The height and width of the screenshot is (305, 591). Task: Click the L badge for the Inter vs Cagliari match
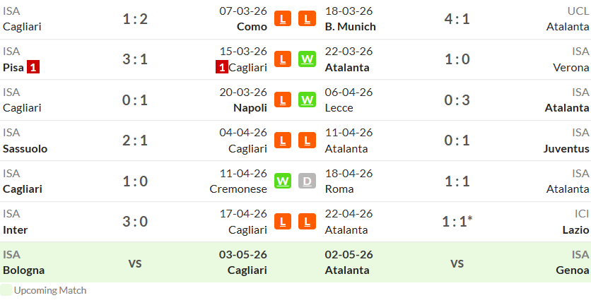click(283, 222)
